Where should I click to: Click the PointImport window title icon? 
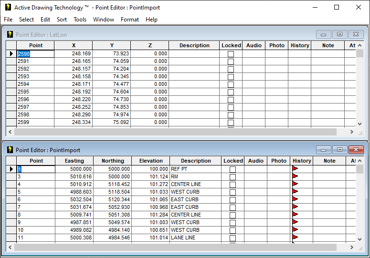pos(10,150)
